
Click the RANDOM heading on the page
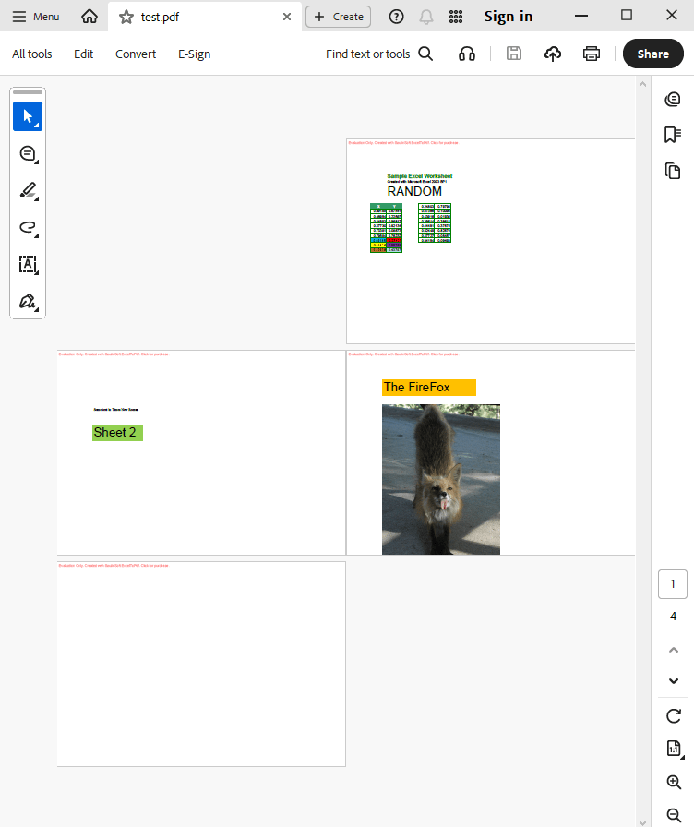coord(414,191)
